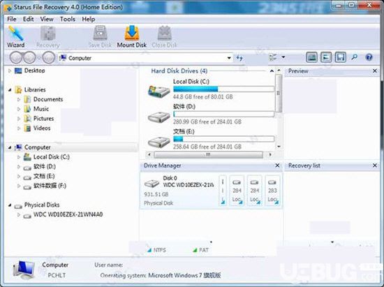Collapse the Physical Disks tree node
This screenshot has width=384, height=287.
coord(10,205)
